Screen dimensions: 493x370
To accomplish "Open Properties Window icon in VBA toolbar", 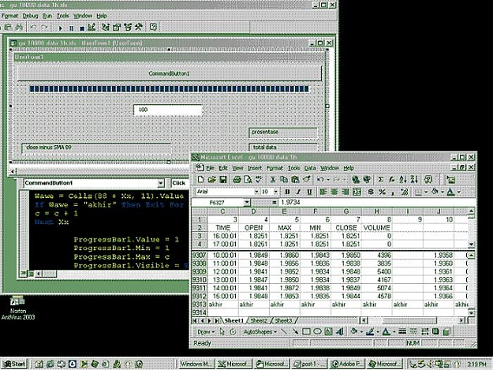I will point(117,28).
